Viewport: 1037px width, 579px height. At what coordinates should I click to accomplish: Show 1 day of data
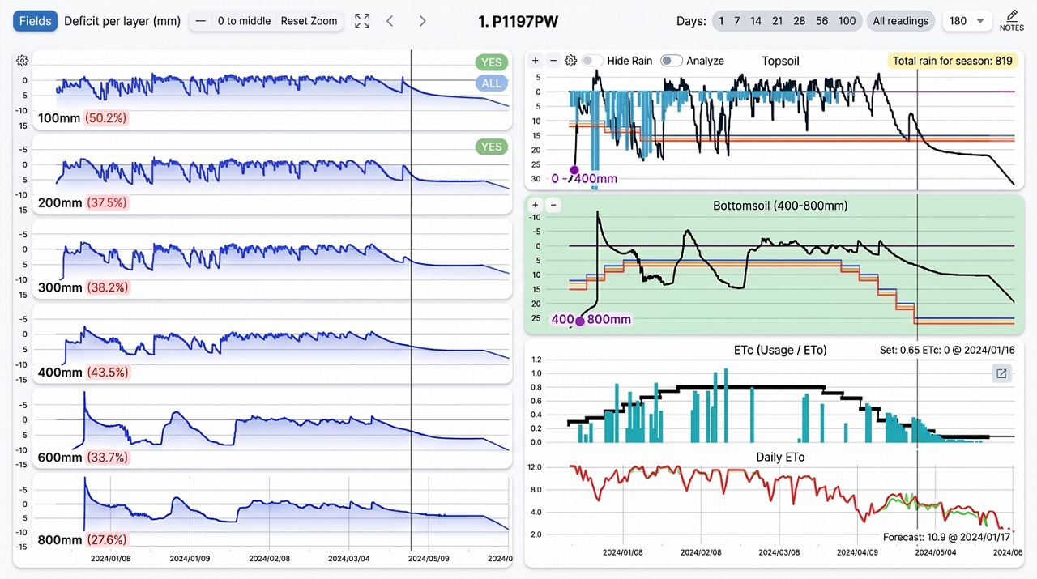pos(720,21)
